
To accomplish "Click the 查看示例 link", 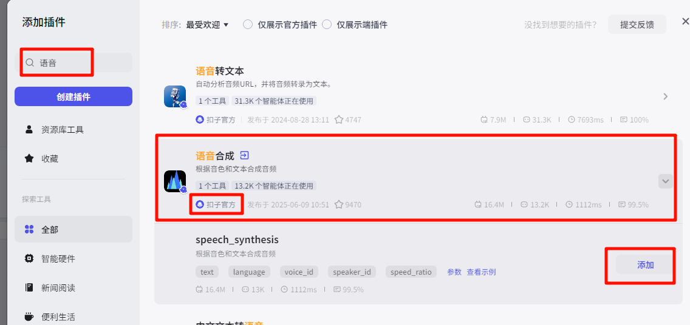I will click(481, 272).
